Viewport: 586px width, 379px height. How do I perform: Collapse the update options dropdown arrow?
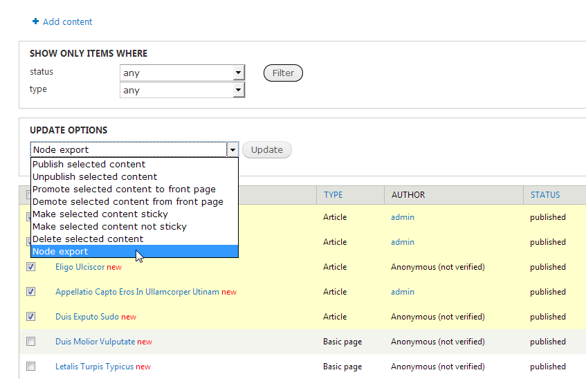point(233,149)
